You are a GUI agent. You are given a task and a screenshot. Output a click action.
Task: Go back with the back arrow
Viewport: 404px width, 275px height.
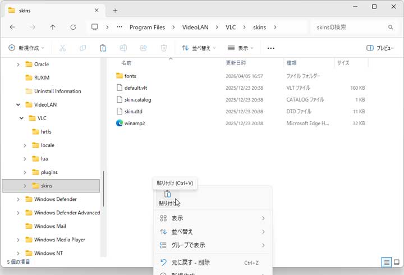12,27
